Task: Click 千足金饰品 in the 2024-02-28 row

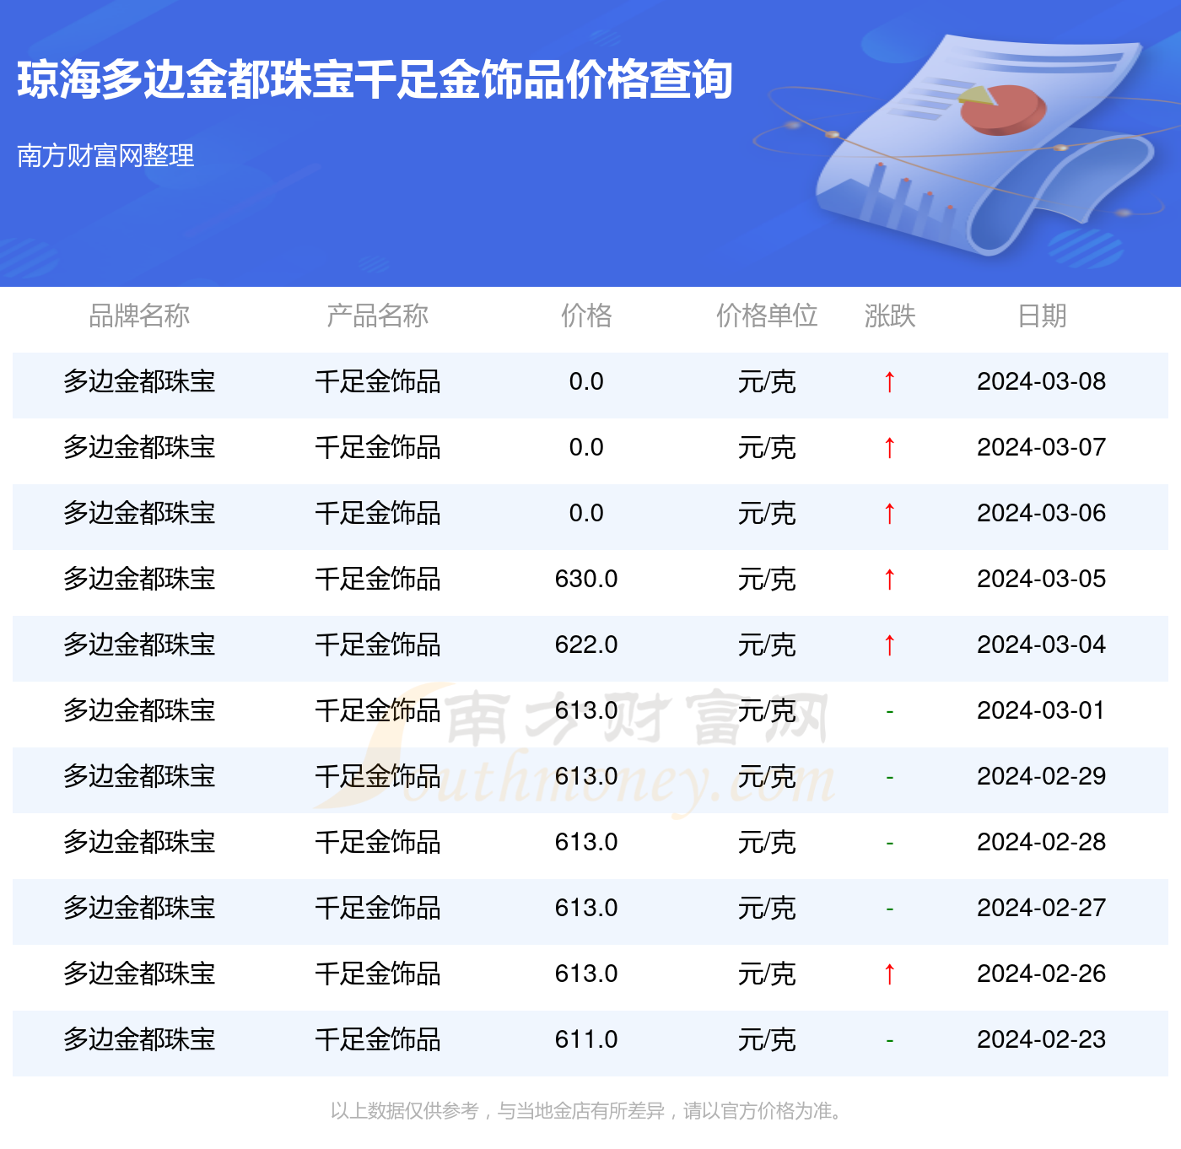Action: click(378, 842)
